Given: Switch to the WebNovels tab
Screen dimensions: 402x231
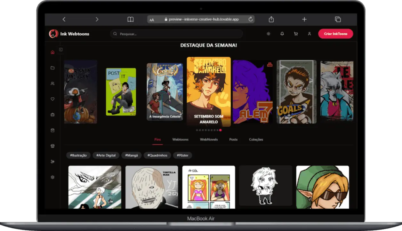Looking at the screenshot, I should coord(209,139).
